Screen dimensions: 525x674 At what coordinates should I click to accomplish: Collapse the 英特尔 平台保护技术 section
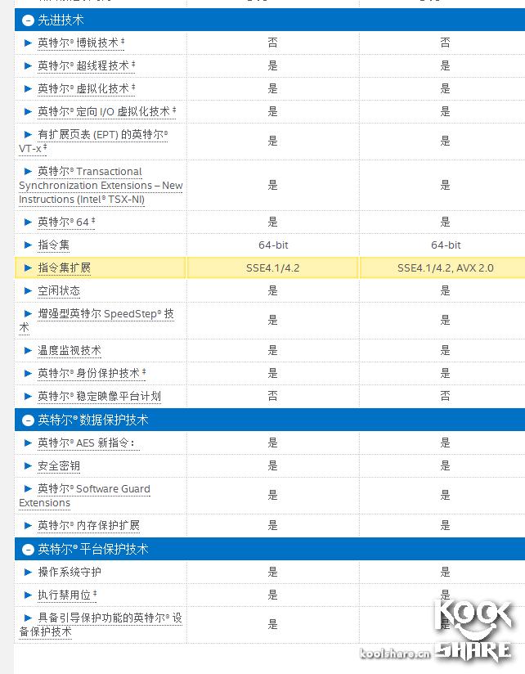pyautogui.click(x=28, y=549)
